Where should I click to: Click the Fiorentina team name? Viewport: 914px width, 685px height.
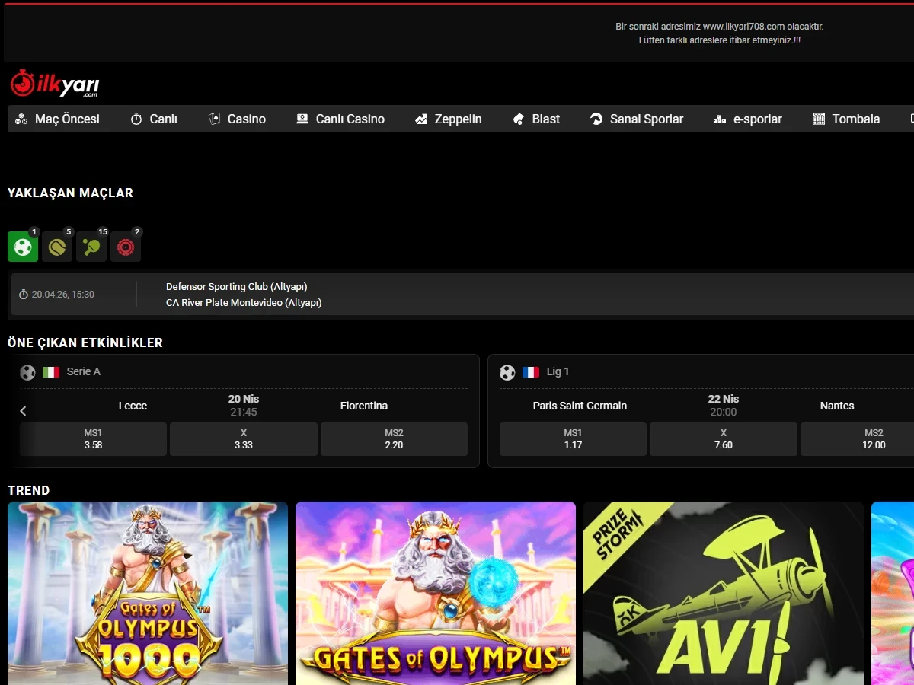pos(364,406)
